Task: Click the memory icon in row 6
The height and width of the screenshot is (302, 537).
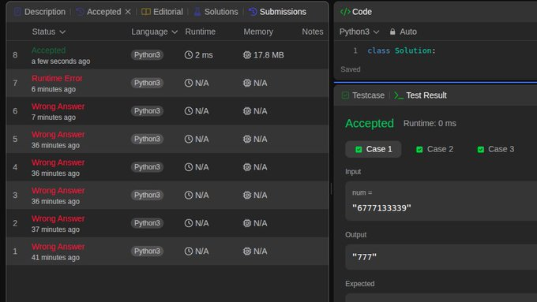Action: 247,111
